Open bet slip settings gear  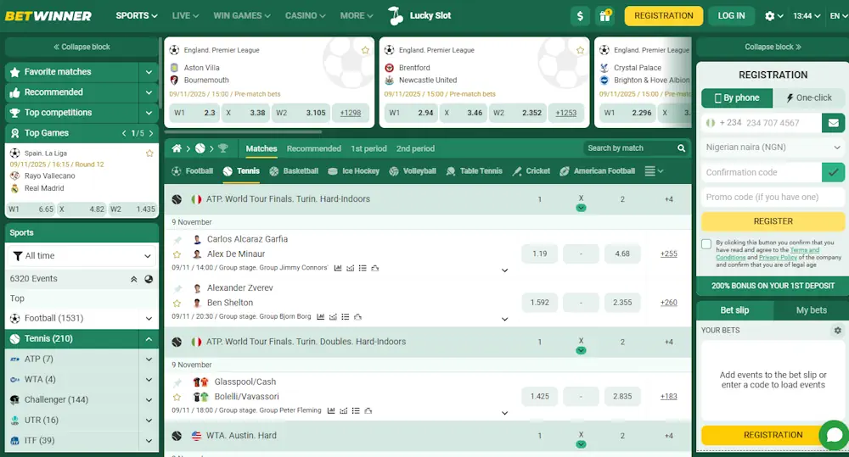tap(838, 330)
